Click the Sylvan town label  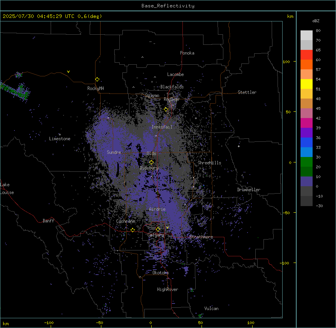click(x=152, y=95)
